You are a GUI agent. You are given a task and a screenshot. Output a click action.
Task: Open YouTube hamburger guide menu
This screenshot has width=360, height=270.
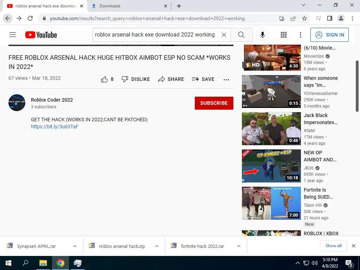(x=13, y=35)
